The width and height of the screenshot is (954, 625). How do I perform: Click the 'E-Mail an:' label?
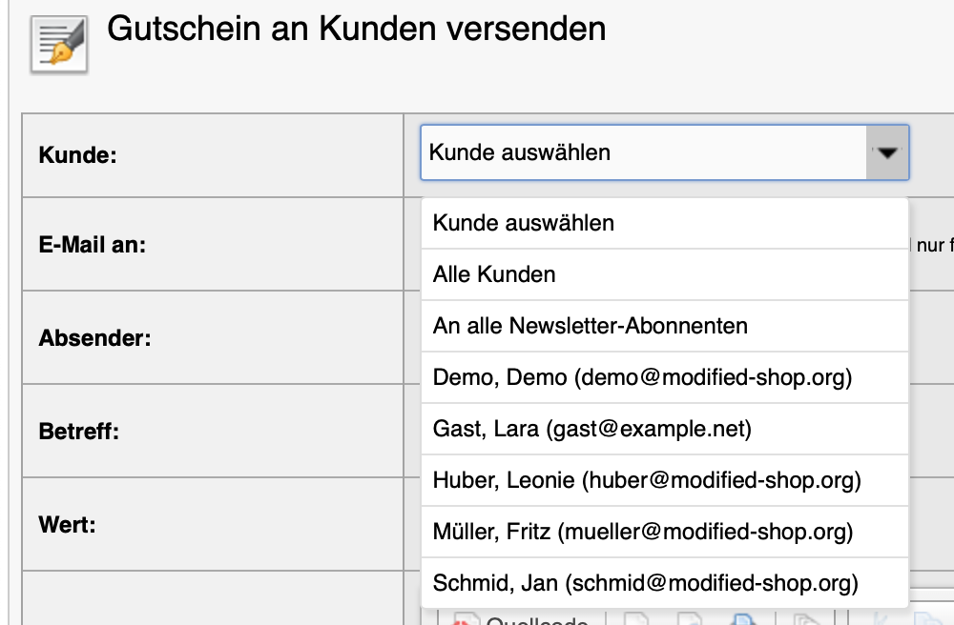(x=92, y=245)
